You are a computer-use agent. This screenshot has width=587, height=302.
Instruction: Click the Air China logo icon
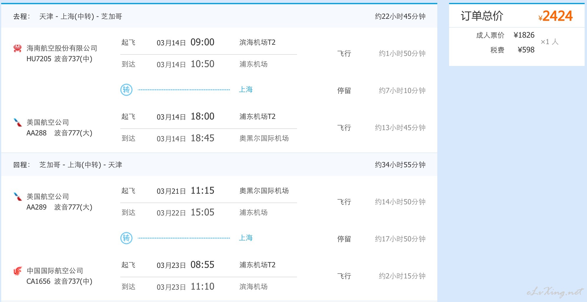17,271
